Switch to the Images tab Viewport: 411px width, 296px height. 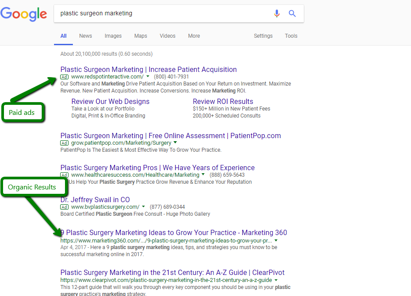113,36
